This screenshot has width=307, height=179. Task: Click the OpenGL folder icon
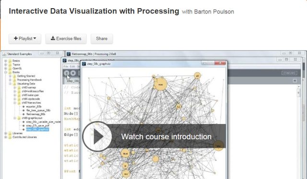(x=10, y=68)
